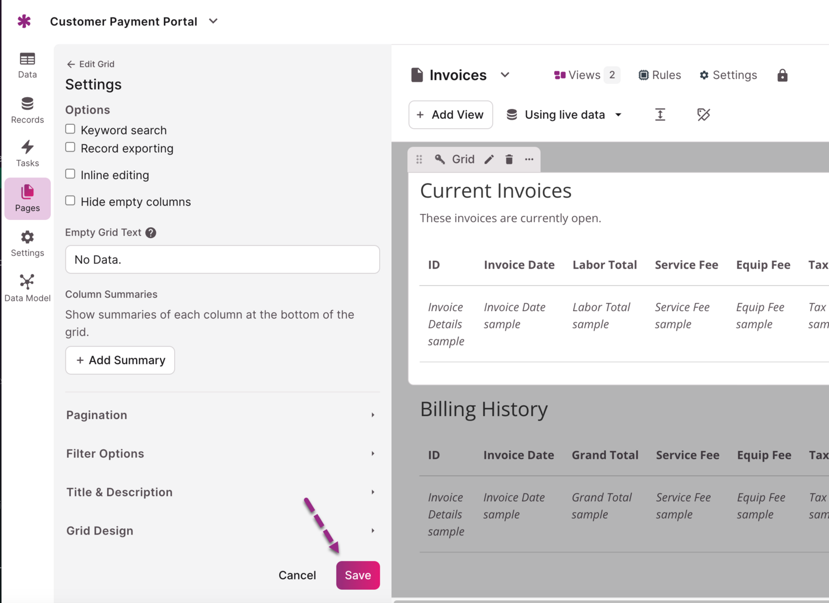Save the grid settings

(358, 575)
